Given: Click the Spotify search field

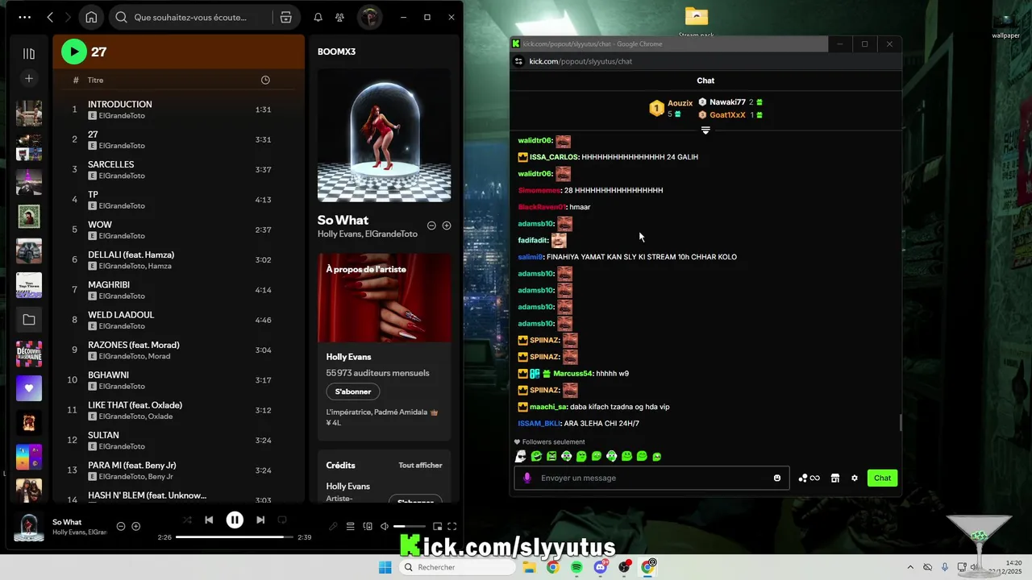Looking at the screenshot, I should click(x=189, y=17).
